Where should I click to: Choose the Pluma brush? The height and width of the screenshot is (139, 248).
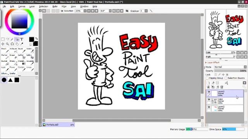[x=13, y=69]
